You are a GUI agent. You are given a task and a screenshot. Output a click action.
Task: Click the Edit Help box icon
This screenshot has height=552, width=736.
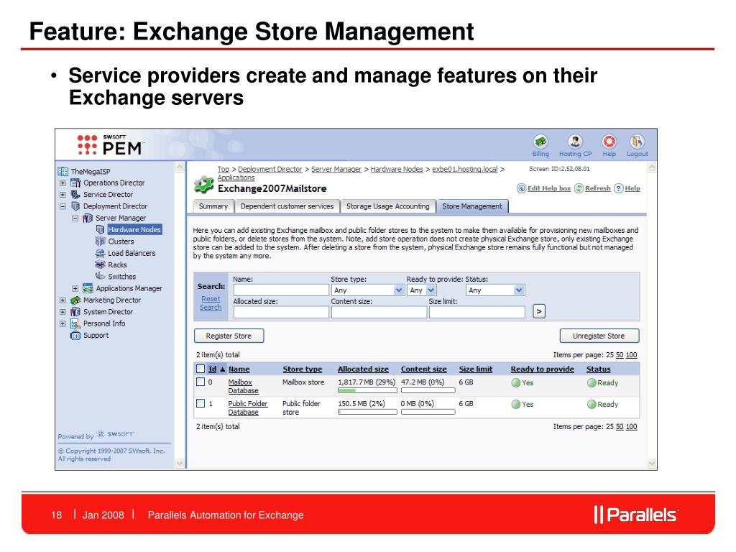click(x=521, y=188)
